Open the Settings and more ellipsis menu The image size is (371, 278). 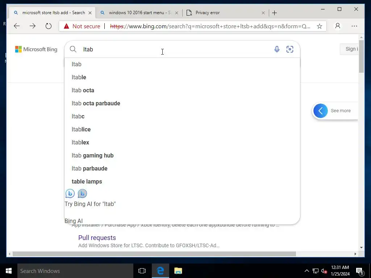click(354, 26)
